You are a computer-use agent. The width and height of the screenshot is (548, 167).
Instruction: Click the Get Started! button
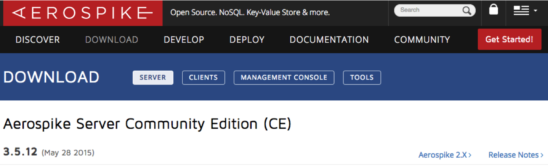pos(509,39)
